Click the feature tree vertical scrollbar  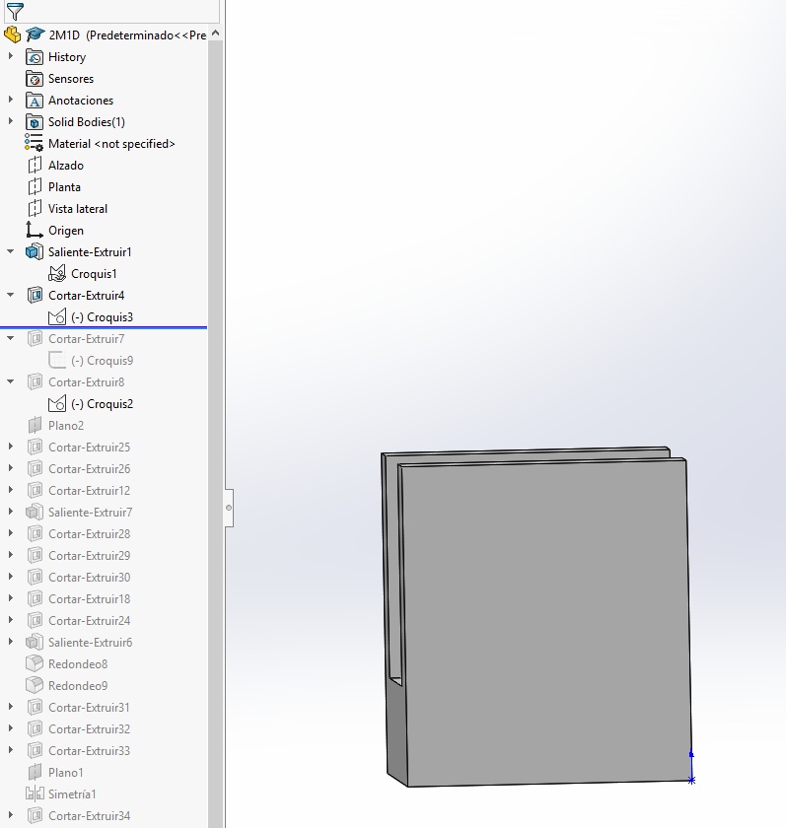pyautogui.click(x=215, y=433)
